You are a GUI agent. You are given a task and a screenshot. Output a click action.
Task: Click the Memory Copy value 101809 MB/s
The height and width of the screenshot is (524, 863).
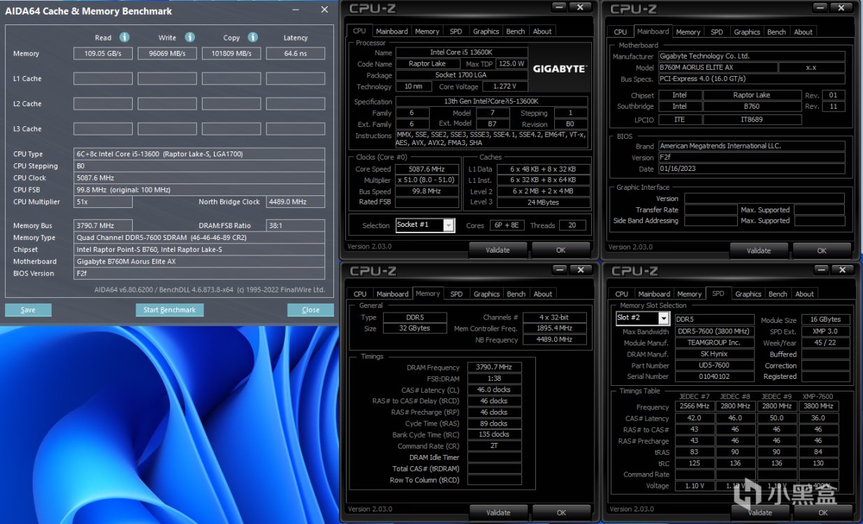(x=231, y=54)
